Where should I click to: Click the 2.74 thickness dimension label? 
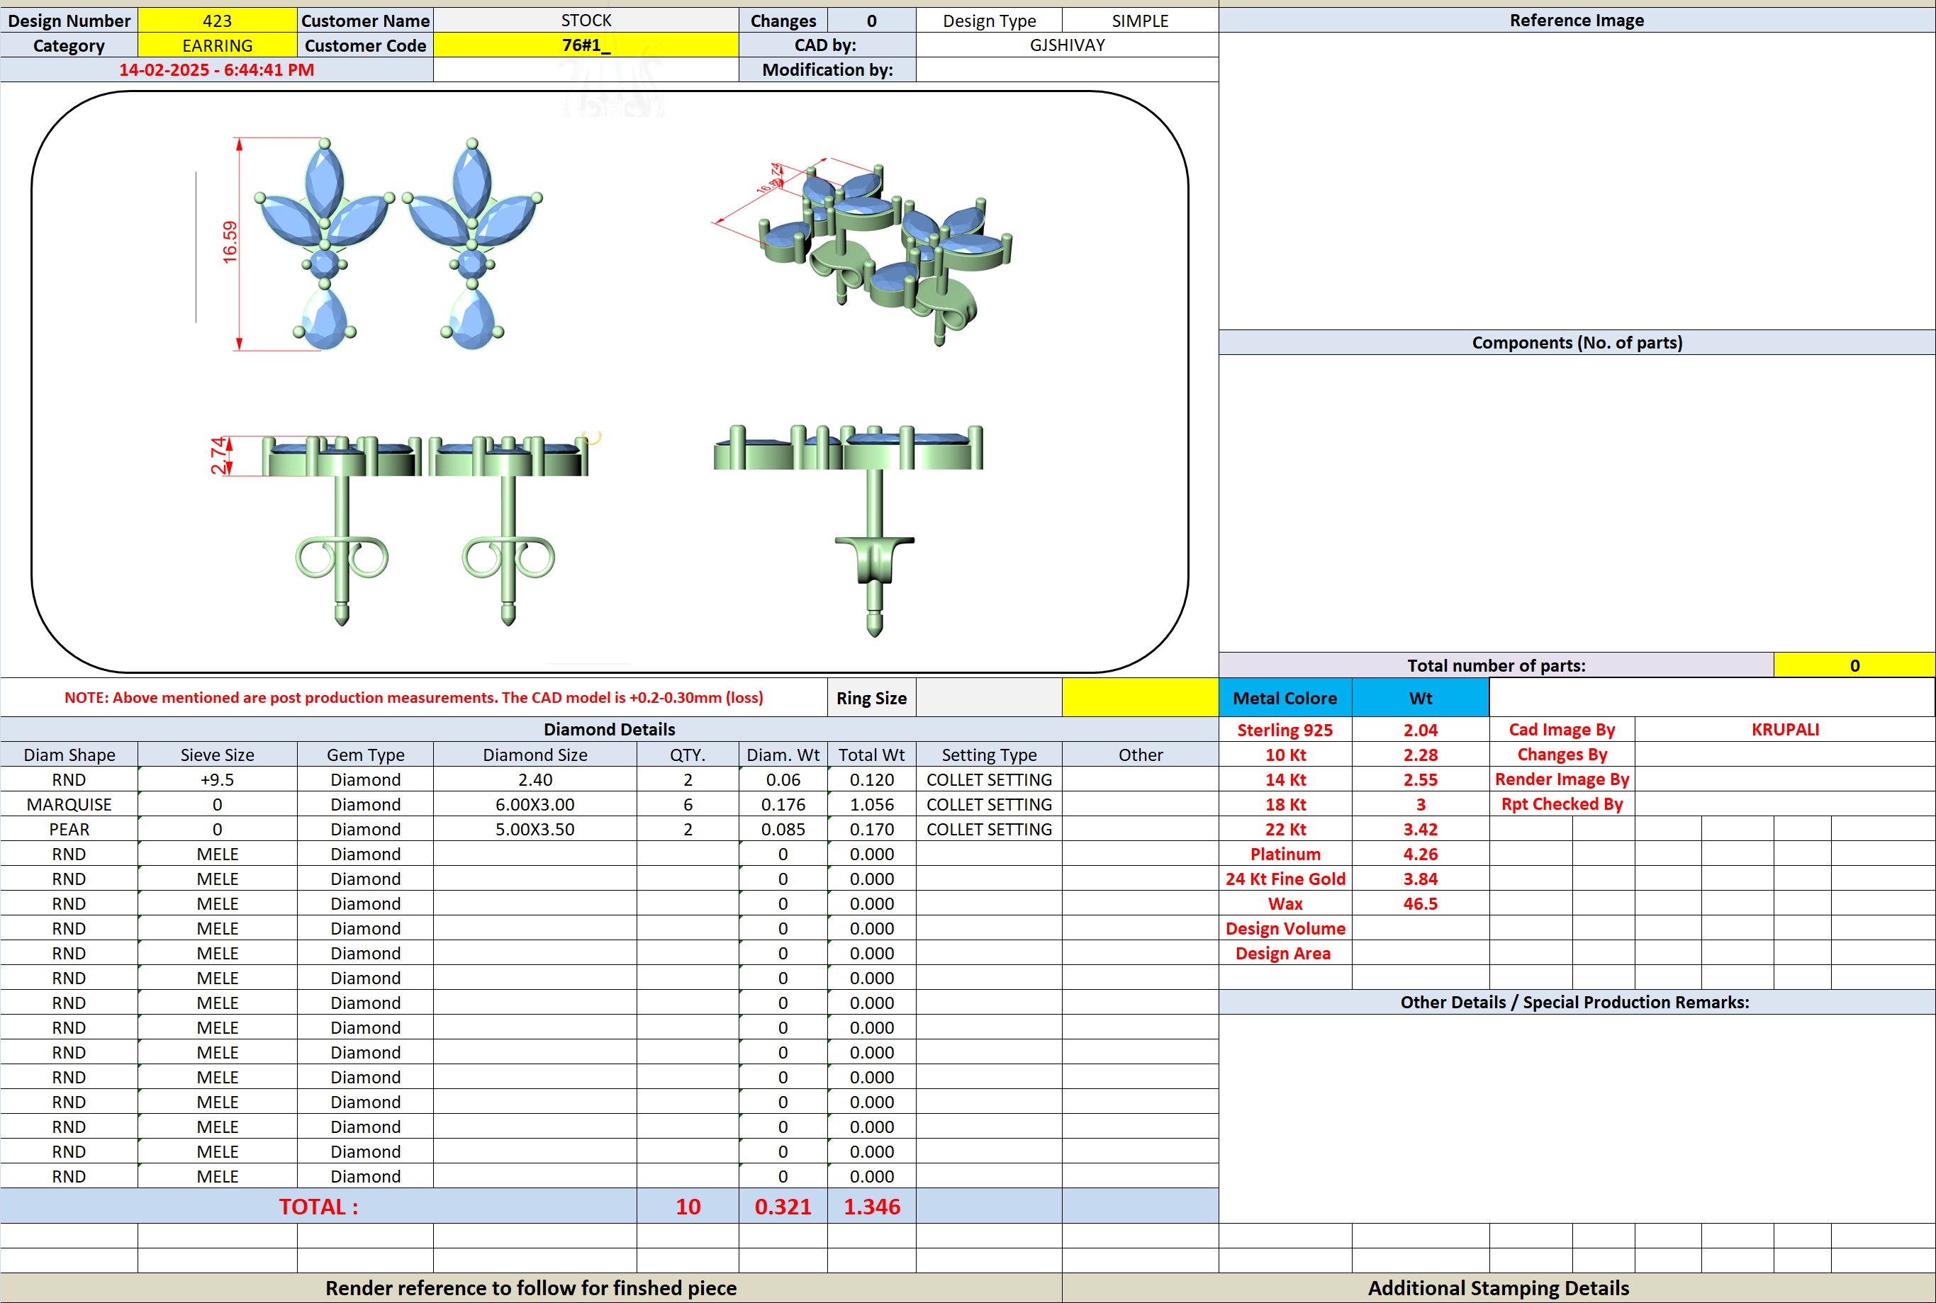click(218, 456)
